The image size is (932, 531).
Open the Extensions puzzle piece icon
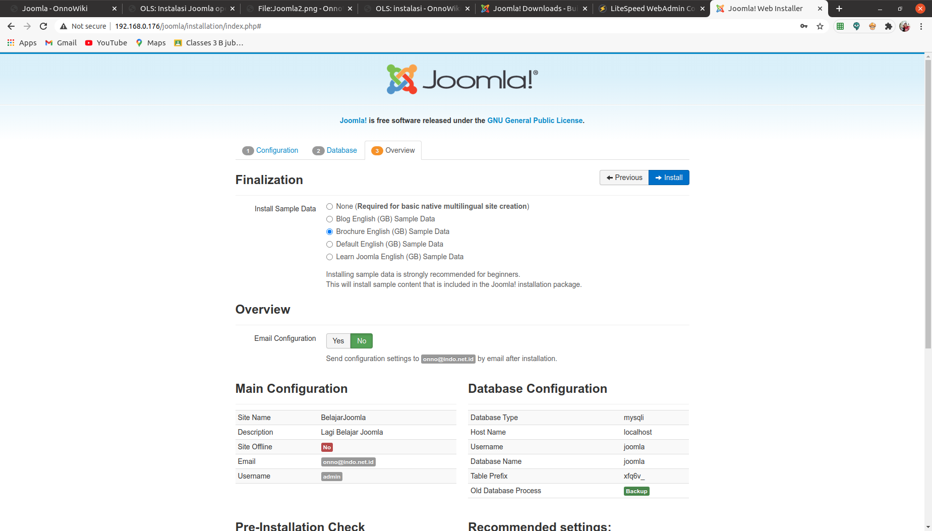click(x=889, y=26)
